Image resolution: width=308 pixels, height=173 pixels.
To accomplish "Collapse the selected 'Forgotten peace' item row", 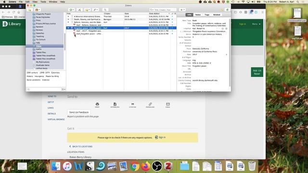I will (x=68, y=28).
